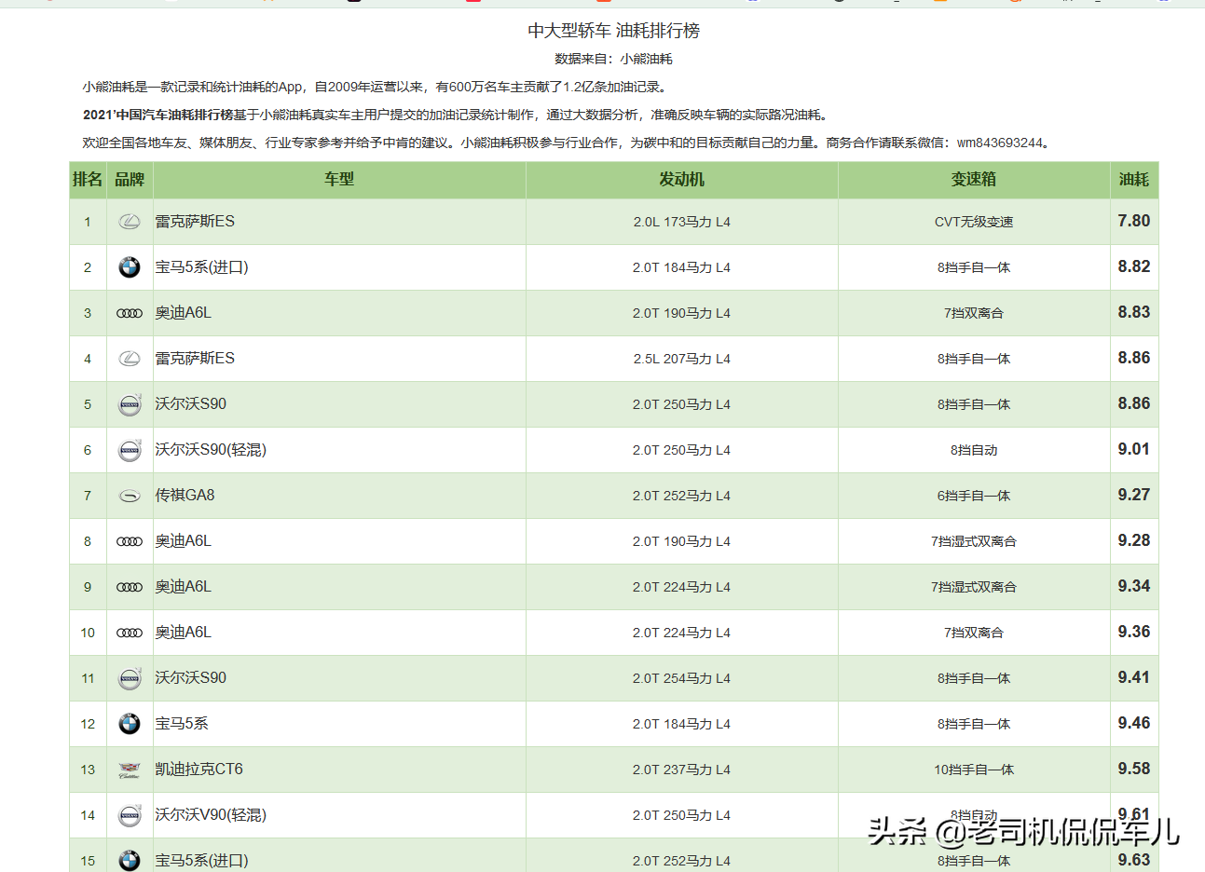Click fuel value 8.83
1205x872 pixels.
pos(1134,312)
